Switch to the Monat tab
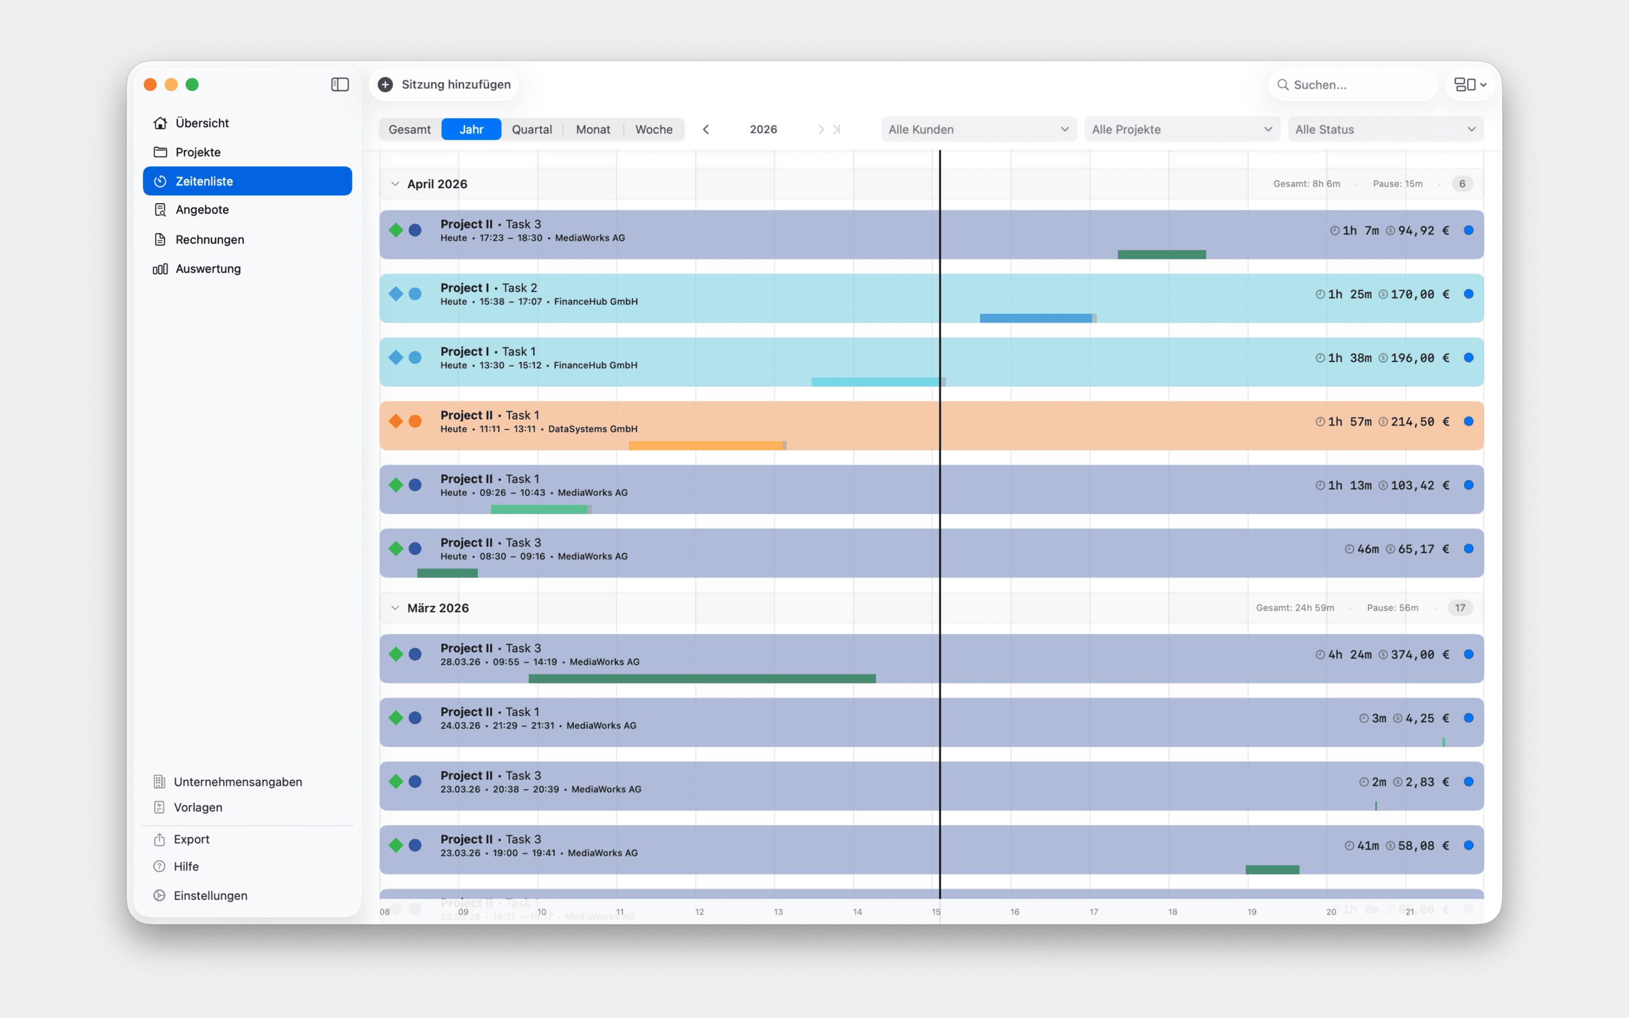The image size is (1629, 1018). coord(592,130)
